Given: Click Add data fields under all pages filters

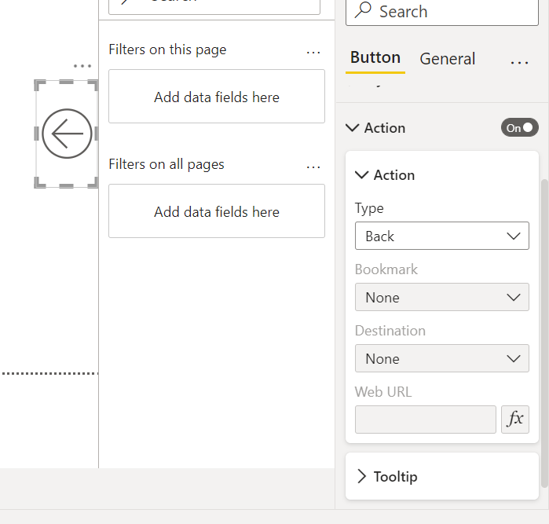Looking at the screenshot, I should coord(217,211).
